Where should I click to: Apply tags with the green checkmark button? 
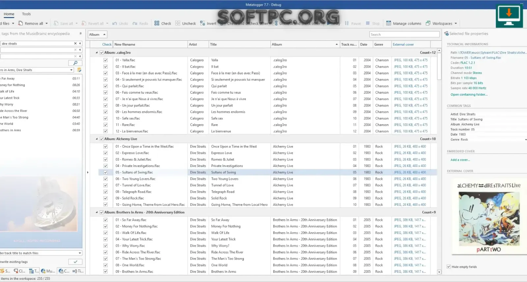[75, 262]
